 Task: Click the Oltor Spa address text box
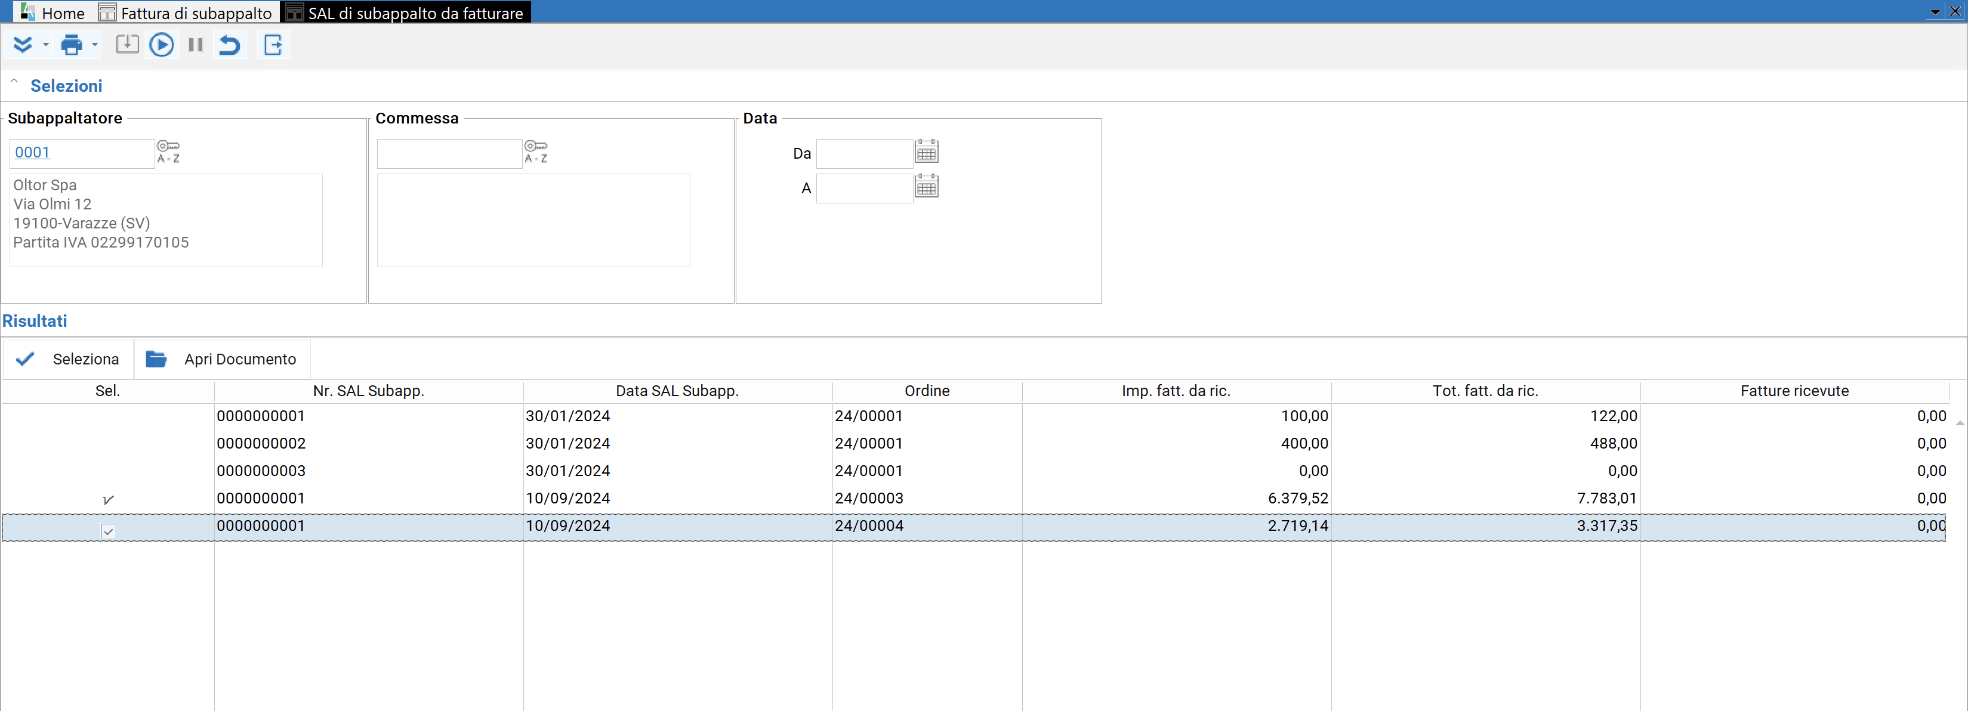(x=166, y=220)
